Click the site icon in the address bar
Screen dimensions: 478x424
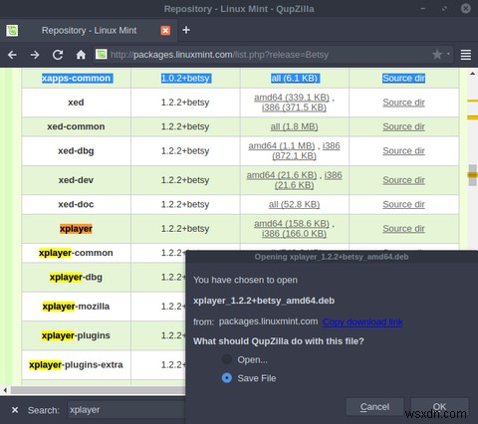click(x=102, y=54)
